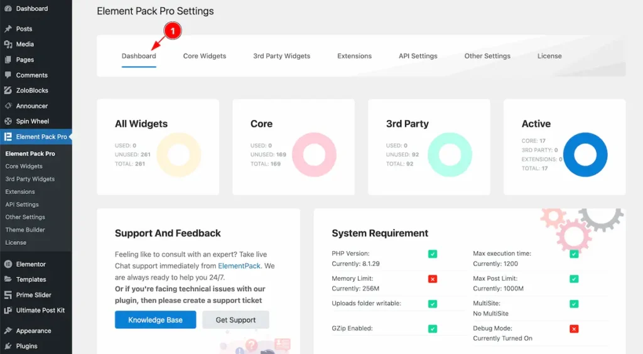Open the API Settings tab
643x354 pixels.
coord(418,56)
